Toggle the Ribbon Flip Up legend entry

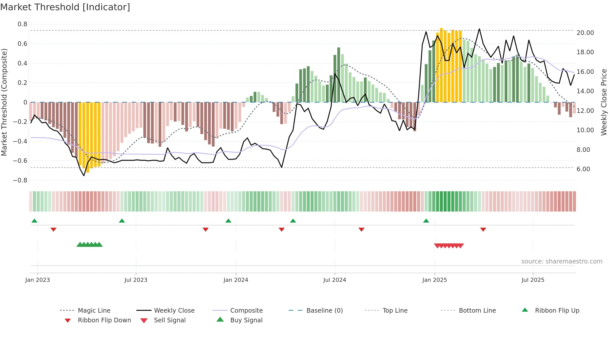(x=551, y=310)
